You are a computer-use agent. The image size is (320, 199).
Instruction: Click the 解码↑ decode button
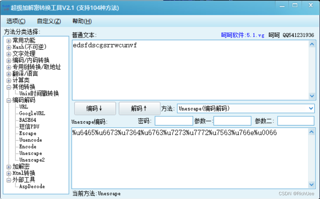pyautogui.click(x=140, y=108)
